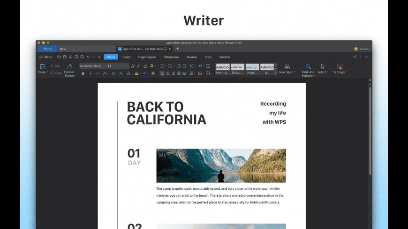This screenshot has height=229, width=408.
Task: Toggle Bold formatting
Action: click(83, 74)
